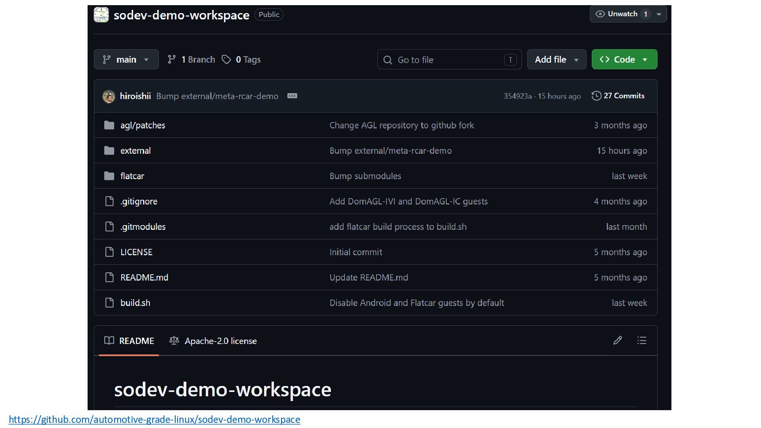
Task: Switch to the Apache-2.0 license tab
Action: (213, 341)
